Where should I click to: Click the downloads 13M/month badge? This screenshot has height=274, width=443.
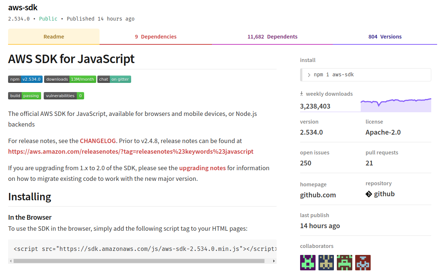70,79
